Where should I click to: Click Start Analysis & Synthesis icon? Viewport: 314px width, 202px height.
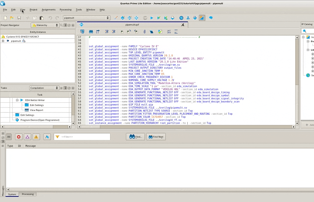tap(159, 18)
